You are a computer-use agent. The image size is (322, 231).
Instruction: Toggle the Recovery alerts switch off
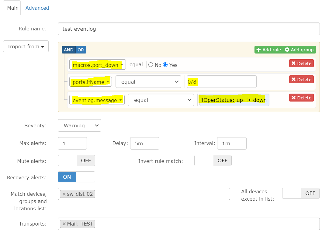(x=76, y=177)
